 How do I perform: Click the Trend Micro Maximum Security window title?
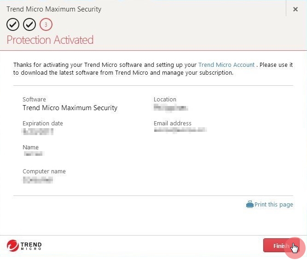click(54, 9)
